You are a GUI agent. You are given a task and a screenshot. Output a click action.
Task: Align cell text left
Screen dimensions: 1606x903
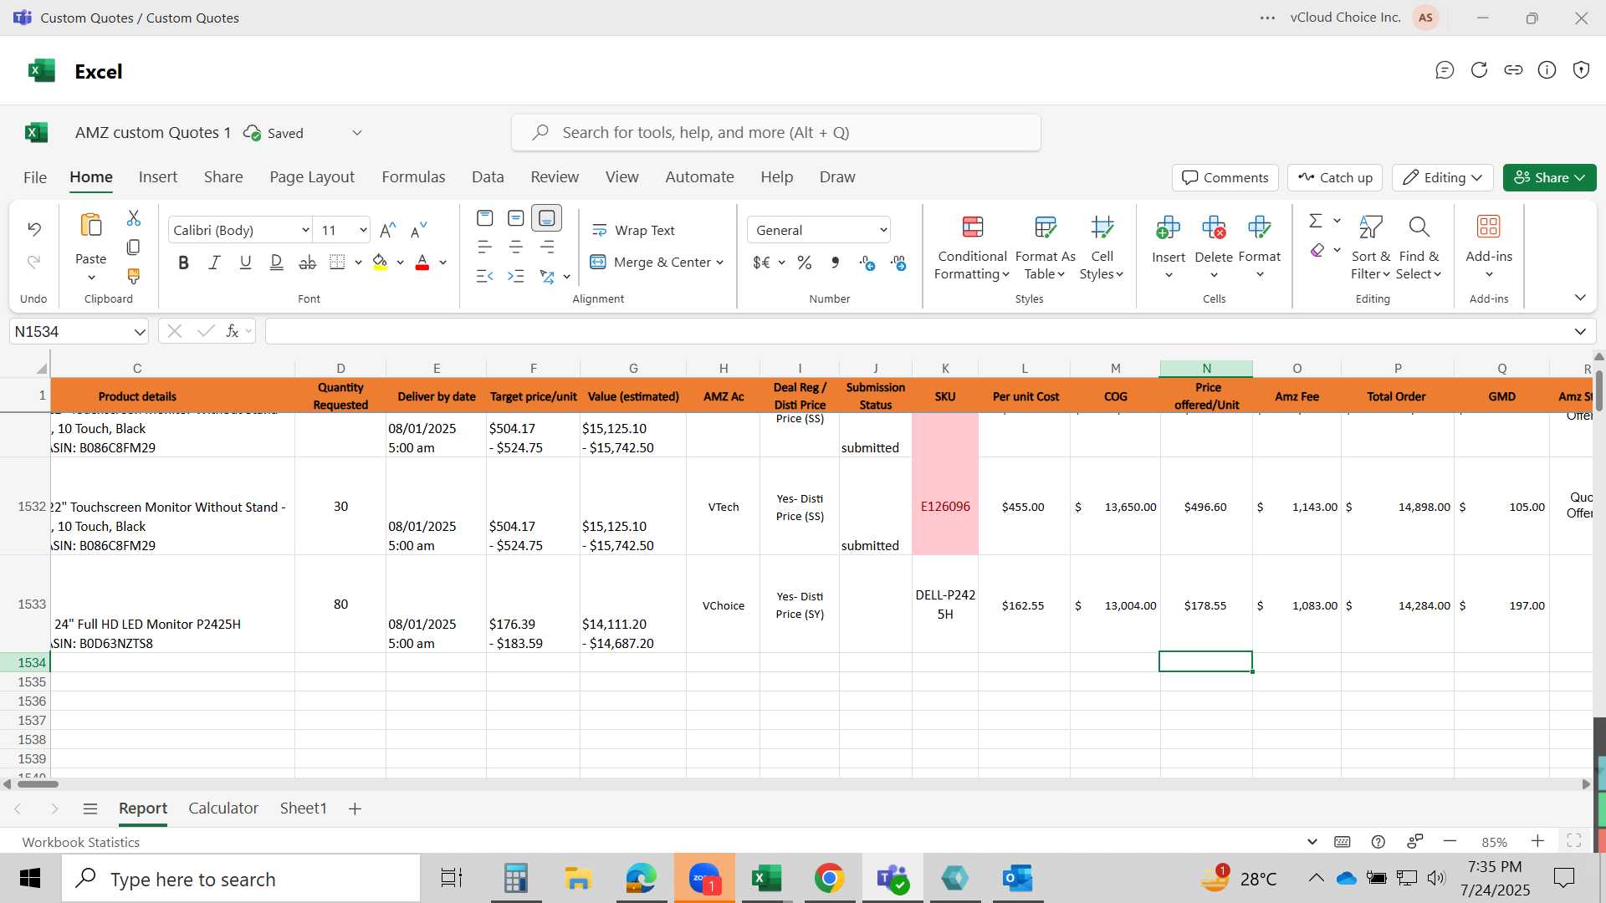tap(484, 247)
